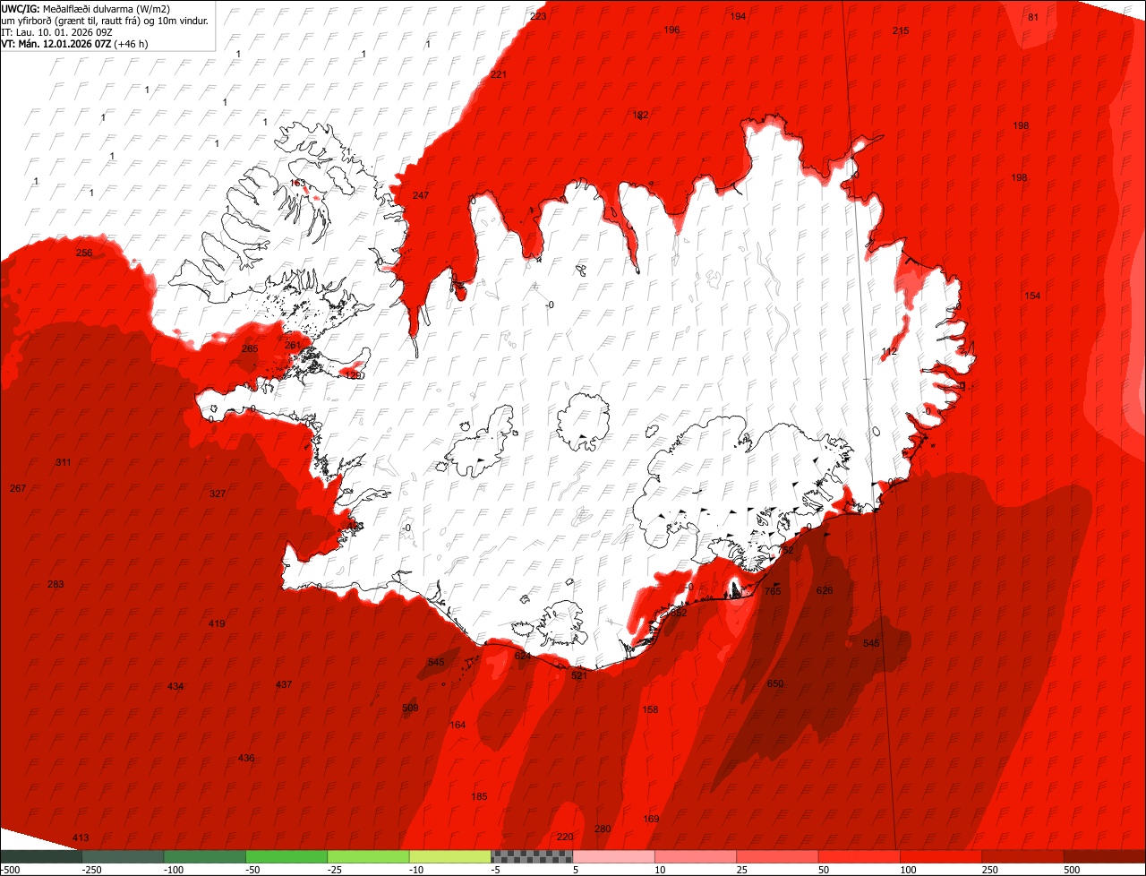Select the flux value 169
The height and width of the screenshot is (876, 1146).
pos(651,820)
